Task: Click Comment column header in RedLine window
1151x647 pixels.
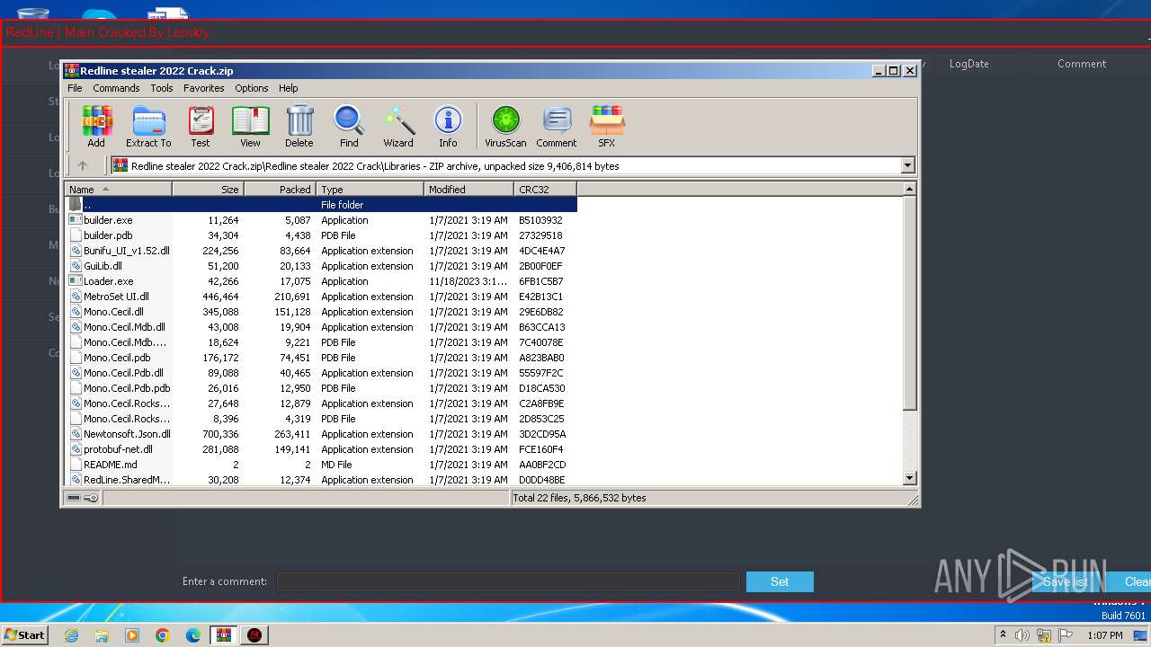Action: 1082,64
